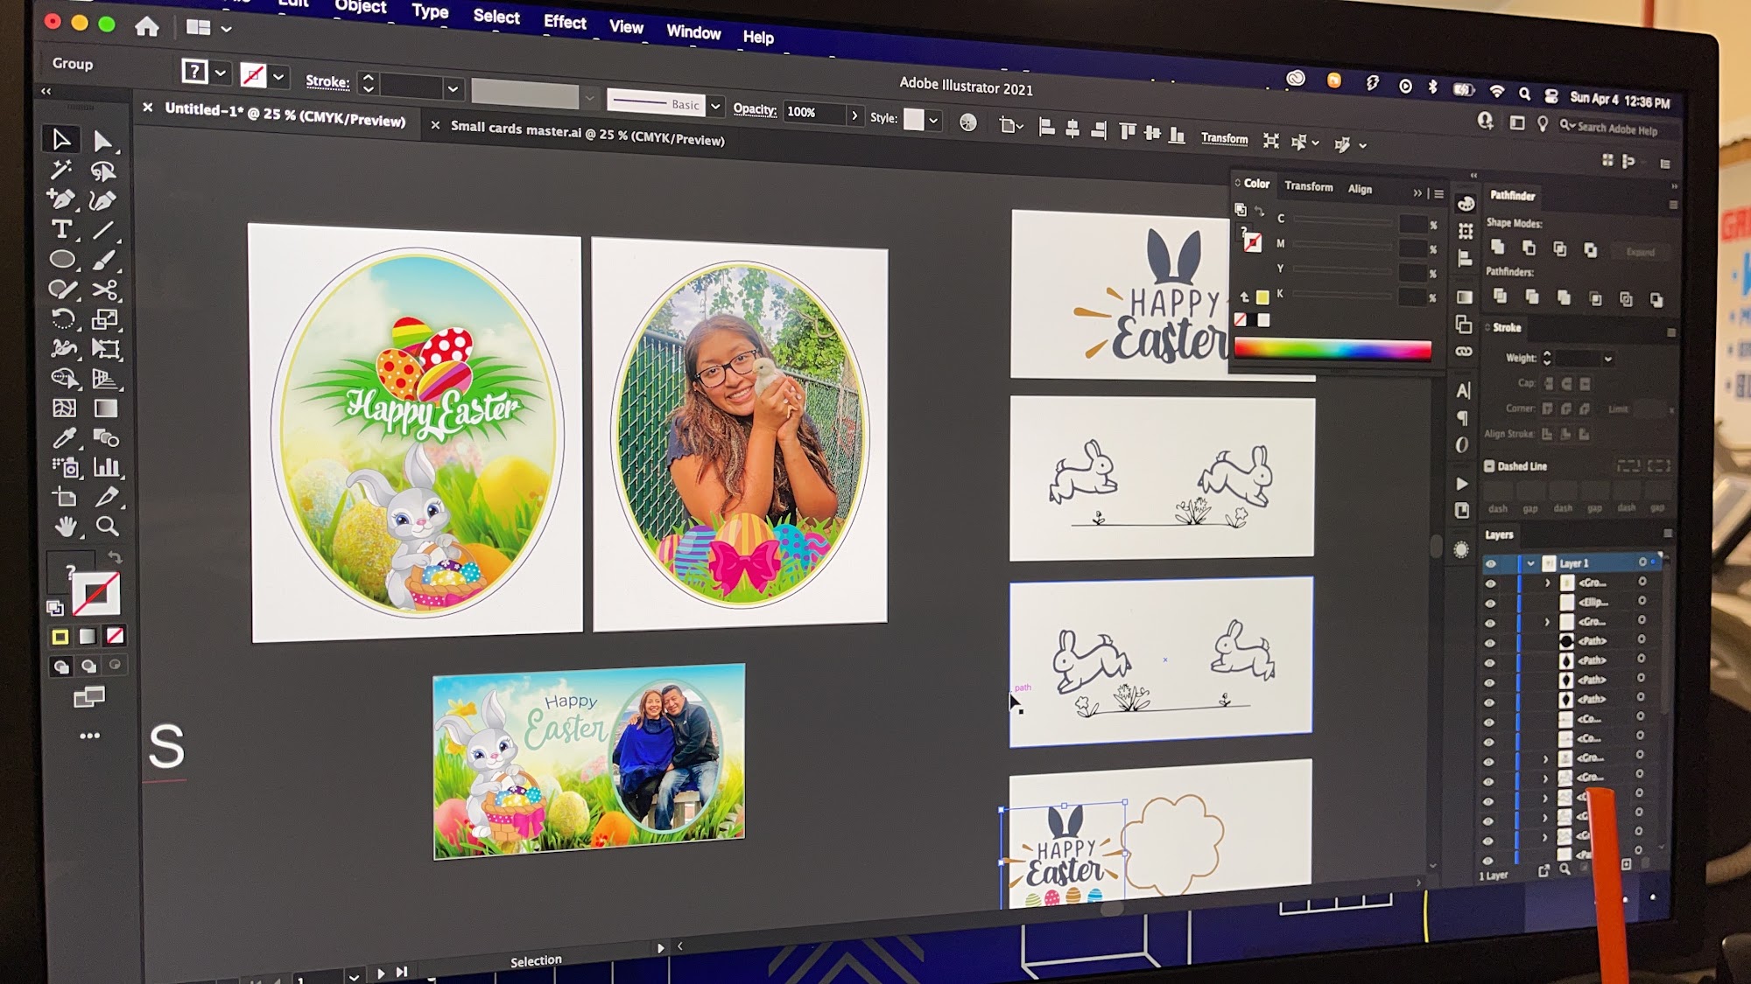This screenshot has height=984, width=1751.
Task: Click the Cyan (C) slider in Color panel
Action: tap(1341, 220)
